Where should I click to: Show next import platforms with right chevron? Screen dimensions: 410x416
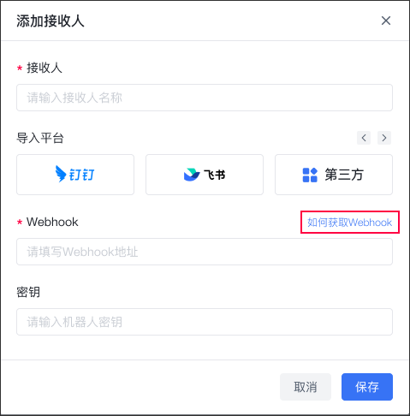pos(384,138)
